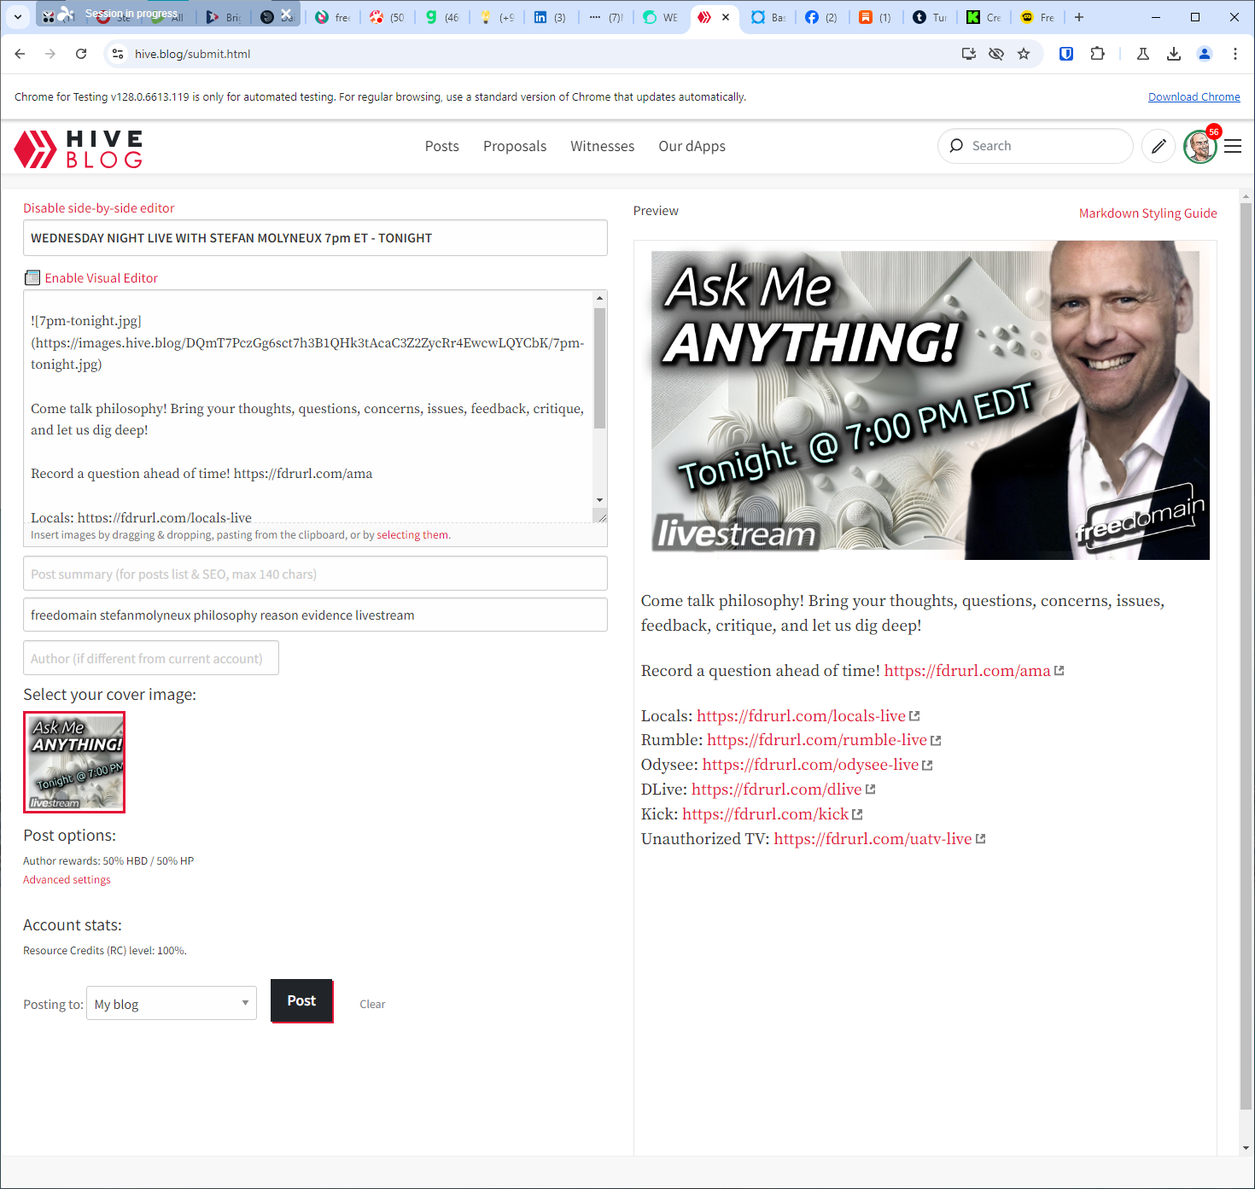The height and width of the screenshot is (1189, 1255).
Task: Open the extensions puzzle icon
Action: [x=1097, y=54]
